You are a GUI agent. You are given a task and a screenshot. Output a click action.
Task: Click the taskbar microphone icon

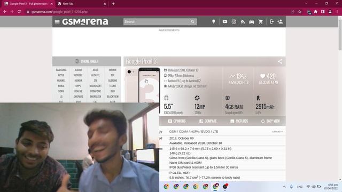[x=291, y=187]
